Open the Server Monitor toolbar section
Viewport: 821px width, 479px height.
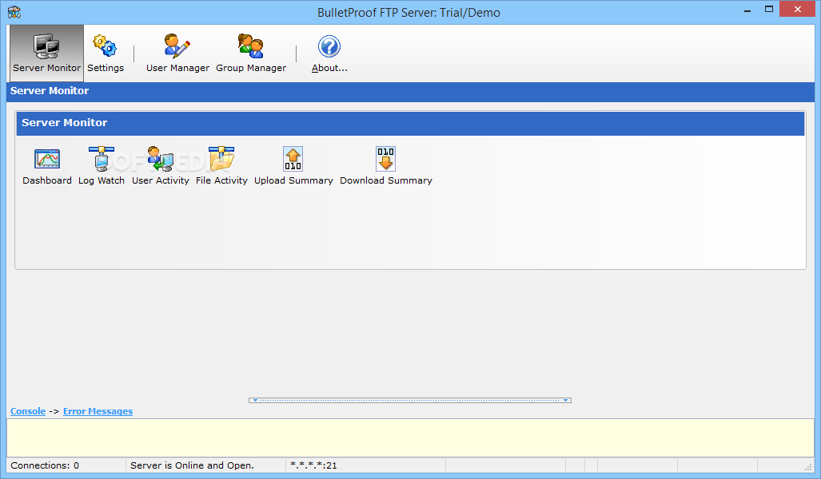46,53
